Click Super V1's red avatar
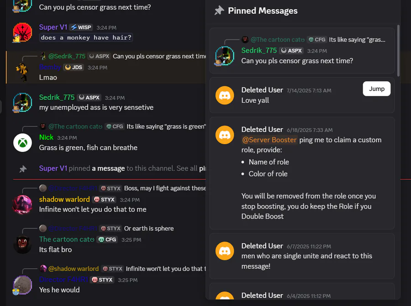The width and height of the screenshot is (411, 306). pos(22,33)
